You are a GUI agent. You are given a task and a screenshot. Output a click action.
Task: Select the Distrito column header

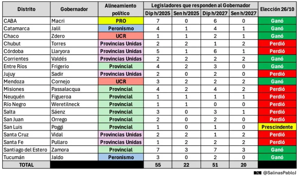click(x=26, y=9)
